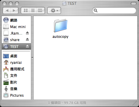Click the search field
The image size is (139, 107).
coord(114,10)
